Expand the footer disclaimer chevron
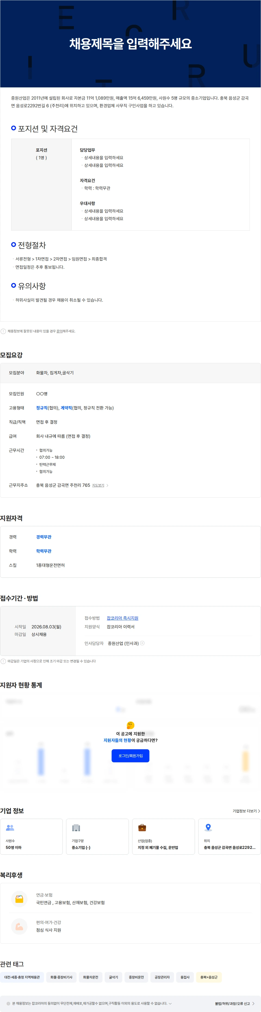Screen dimensions: 261x1012 pyautogui.click(x=170, y=1003)
